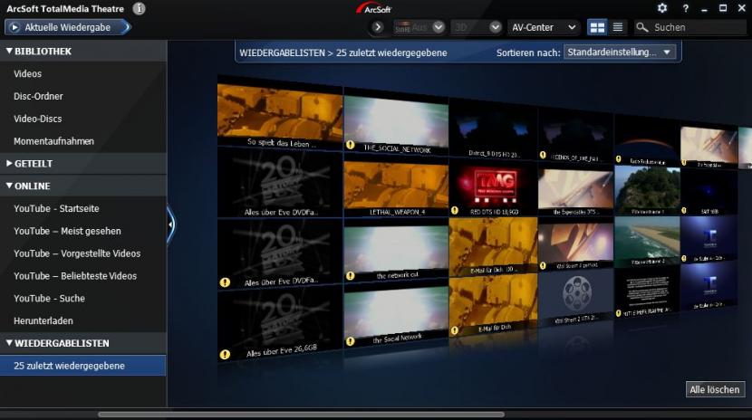This screenshot has height=420, width=752.
Task: Select 25 zuletzt wiedergegebene playlist
Action: point(83,366)
